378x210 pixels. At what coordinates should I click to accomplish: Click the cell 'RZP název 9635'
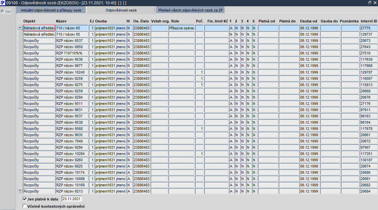pyautogui.click(x=71, y=135)
